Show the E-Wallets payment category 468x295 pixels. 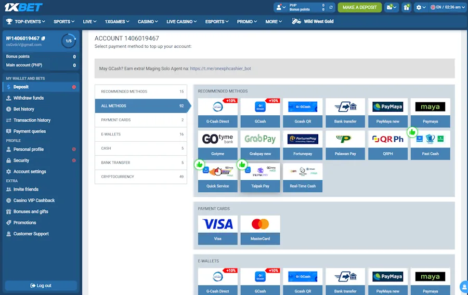click(x=140, y=134)
